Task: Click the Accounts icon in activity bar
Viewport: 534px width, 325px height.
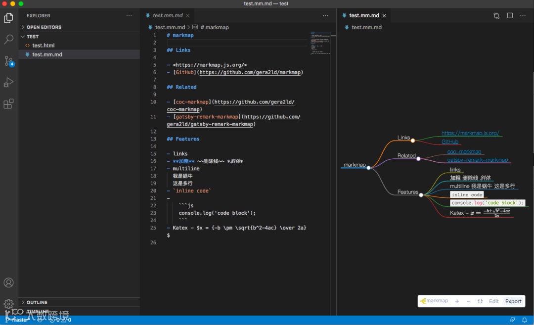Action: (x=8, y=283)
